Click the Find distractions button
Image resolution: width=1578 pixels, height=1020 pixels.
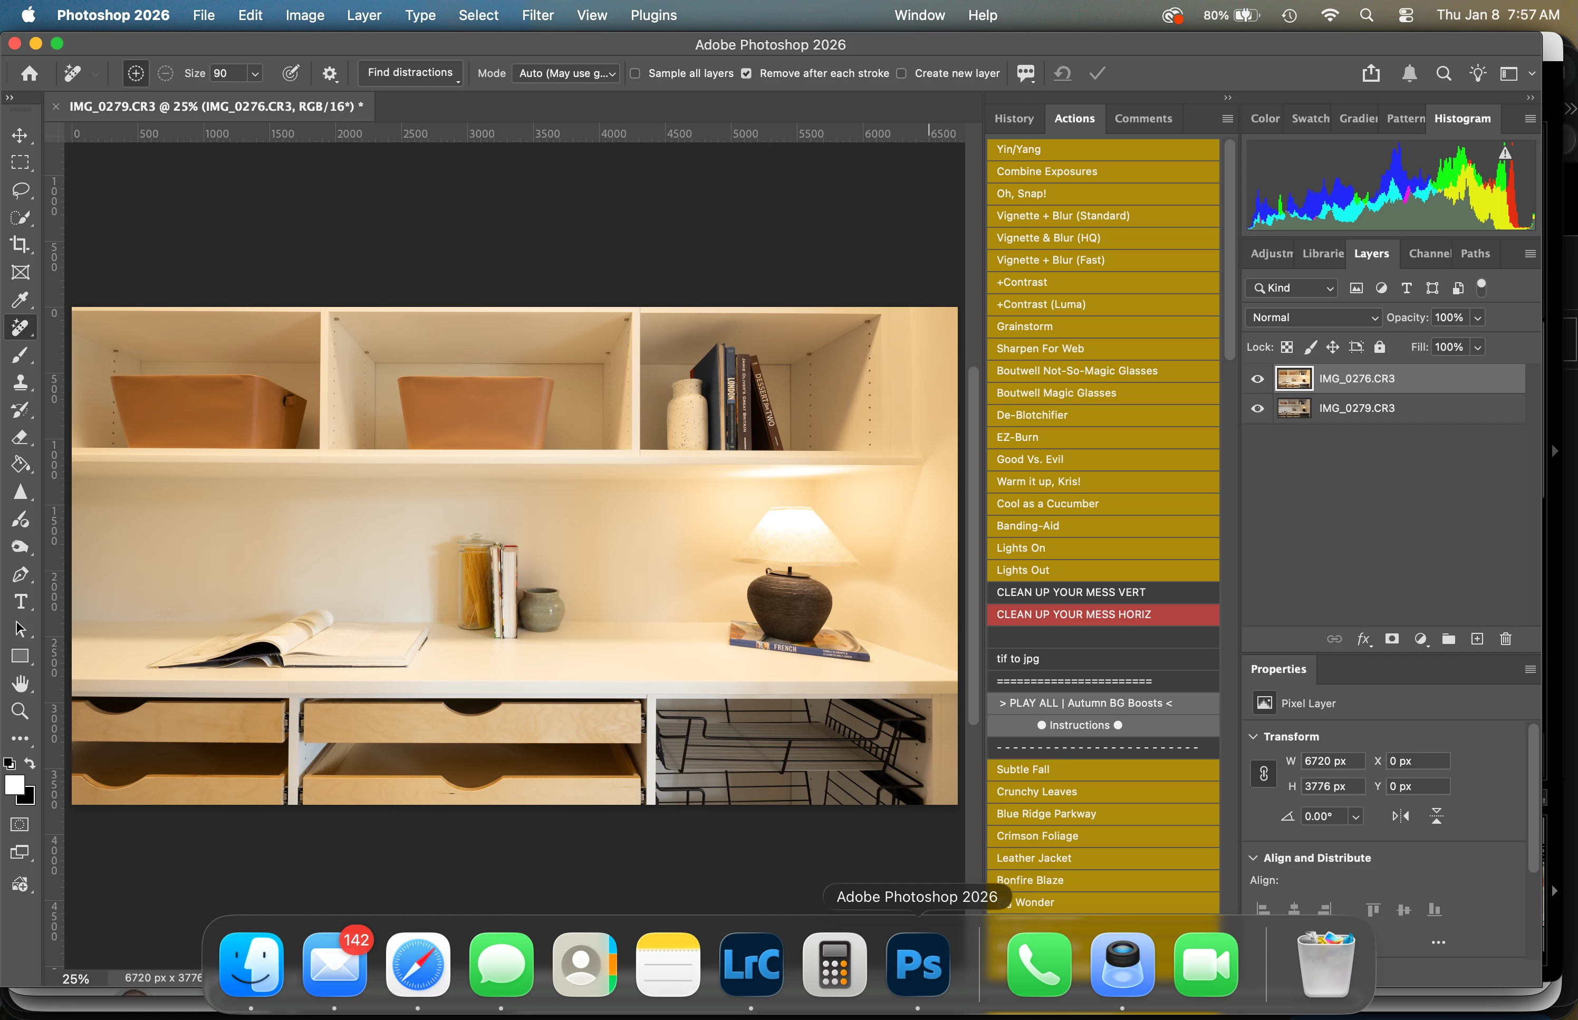(x=410, y=73)
